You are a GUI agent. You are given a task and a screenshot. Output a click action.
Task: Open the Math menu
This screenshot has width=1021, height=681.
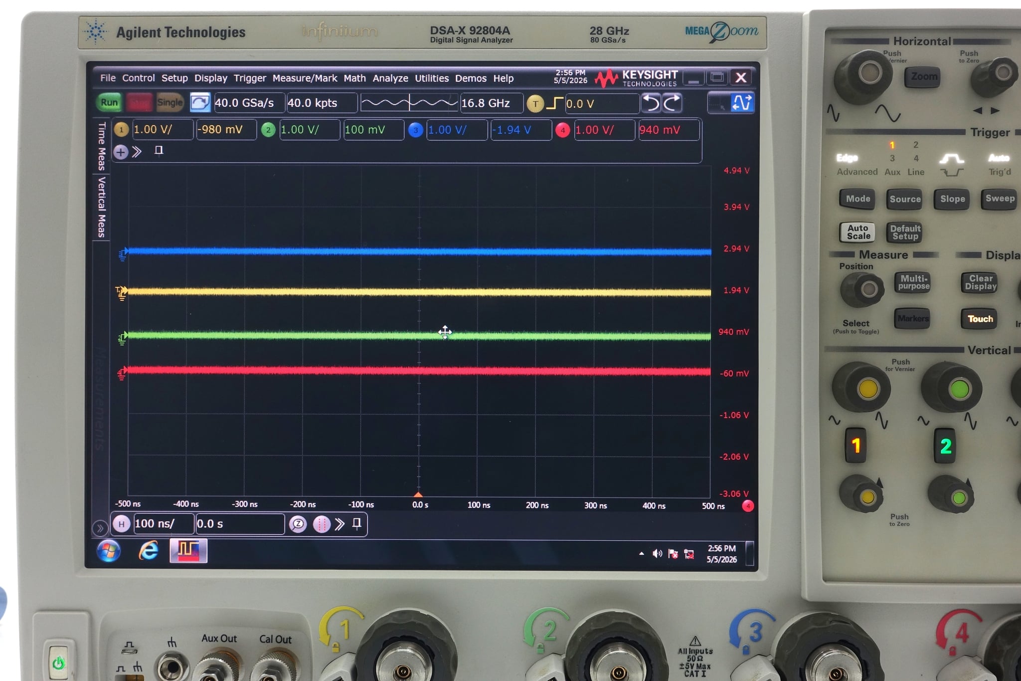[x=354, y=78]
